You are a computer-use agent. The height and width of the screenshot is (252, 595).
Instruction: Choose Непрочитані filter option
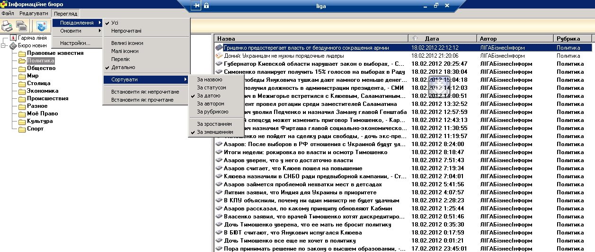[x=146, y=31]
